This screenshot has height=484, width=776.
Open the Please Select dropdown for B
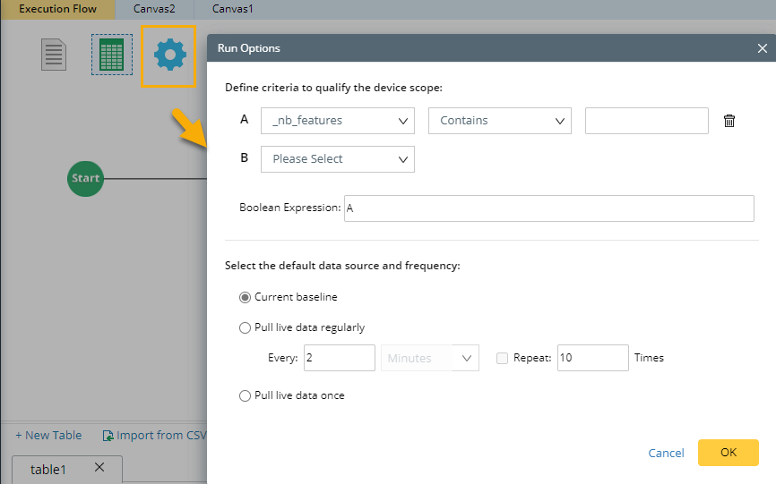[338, 159]
